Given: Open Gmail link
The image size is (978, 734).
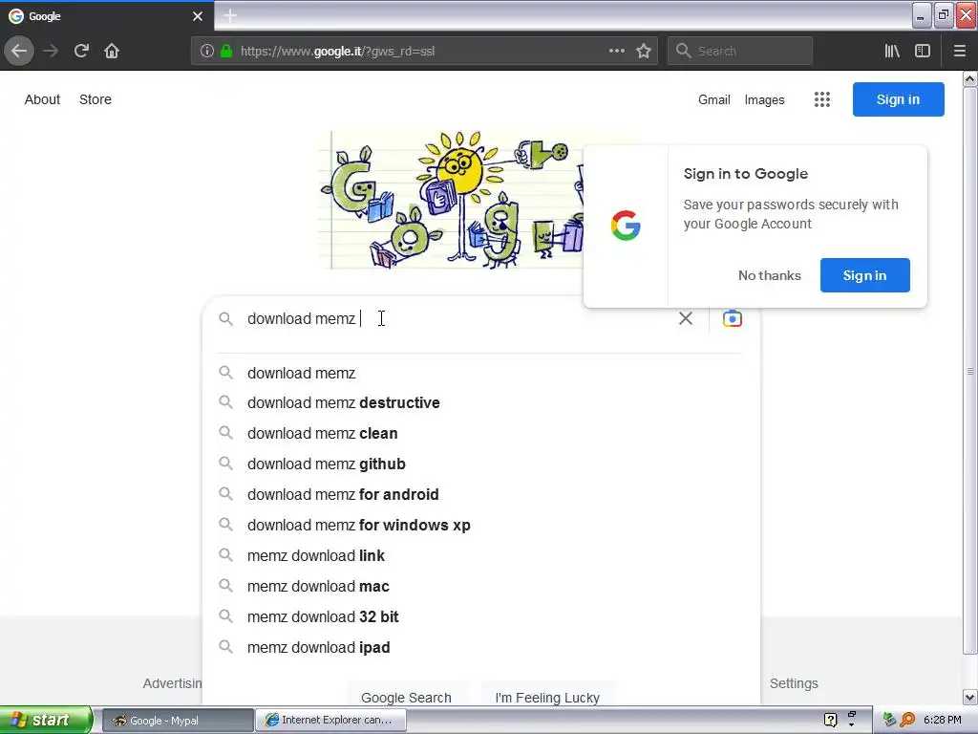Looking at the screenshot, I should pos(714,99).
